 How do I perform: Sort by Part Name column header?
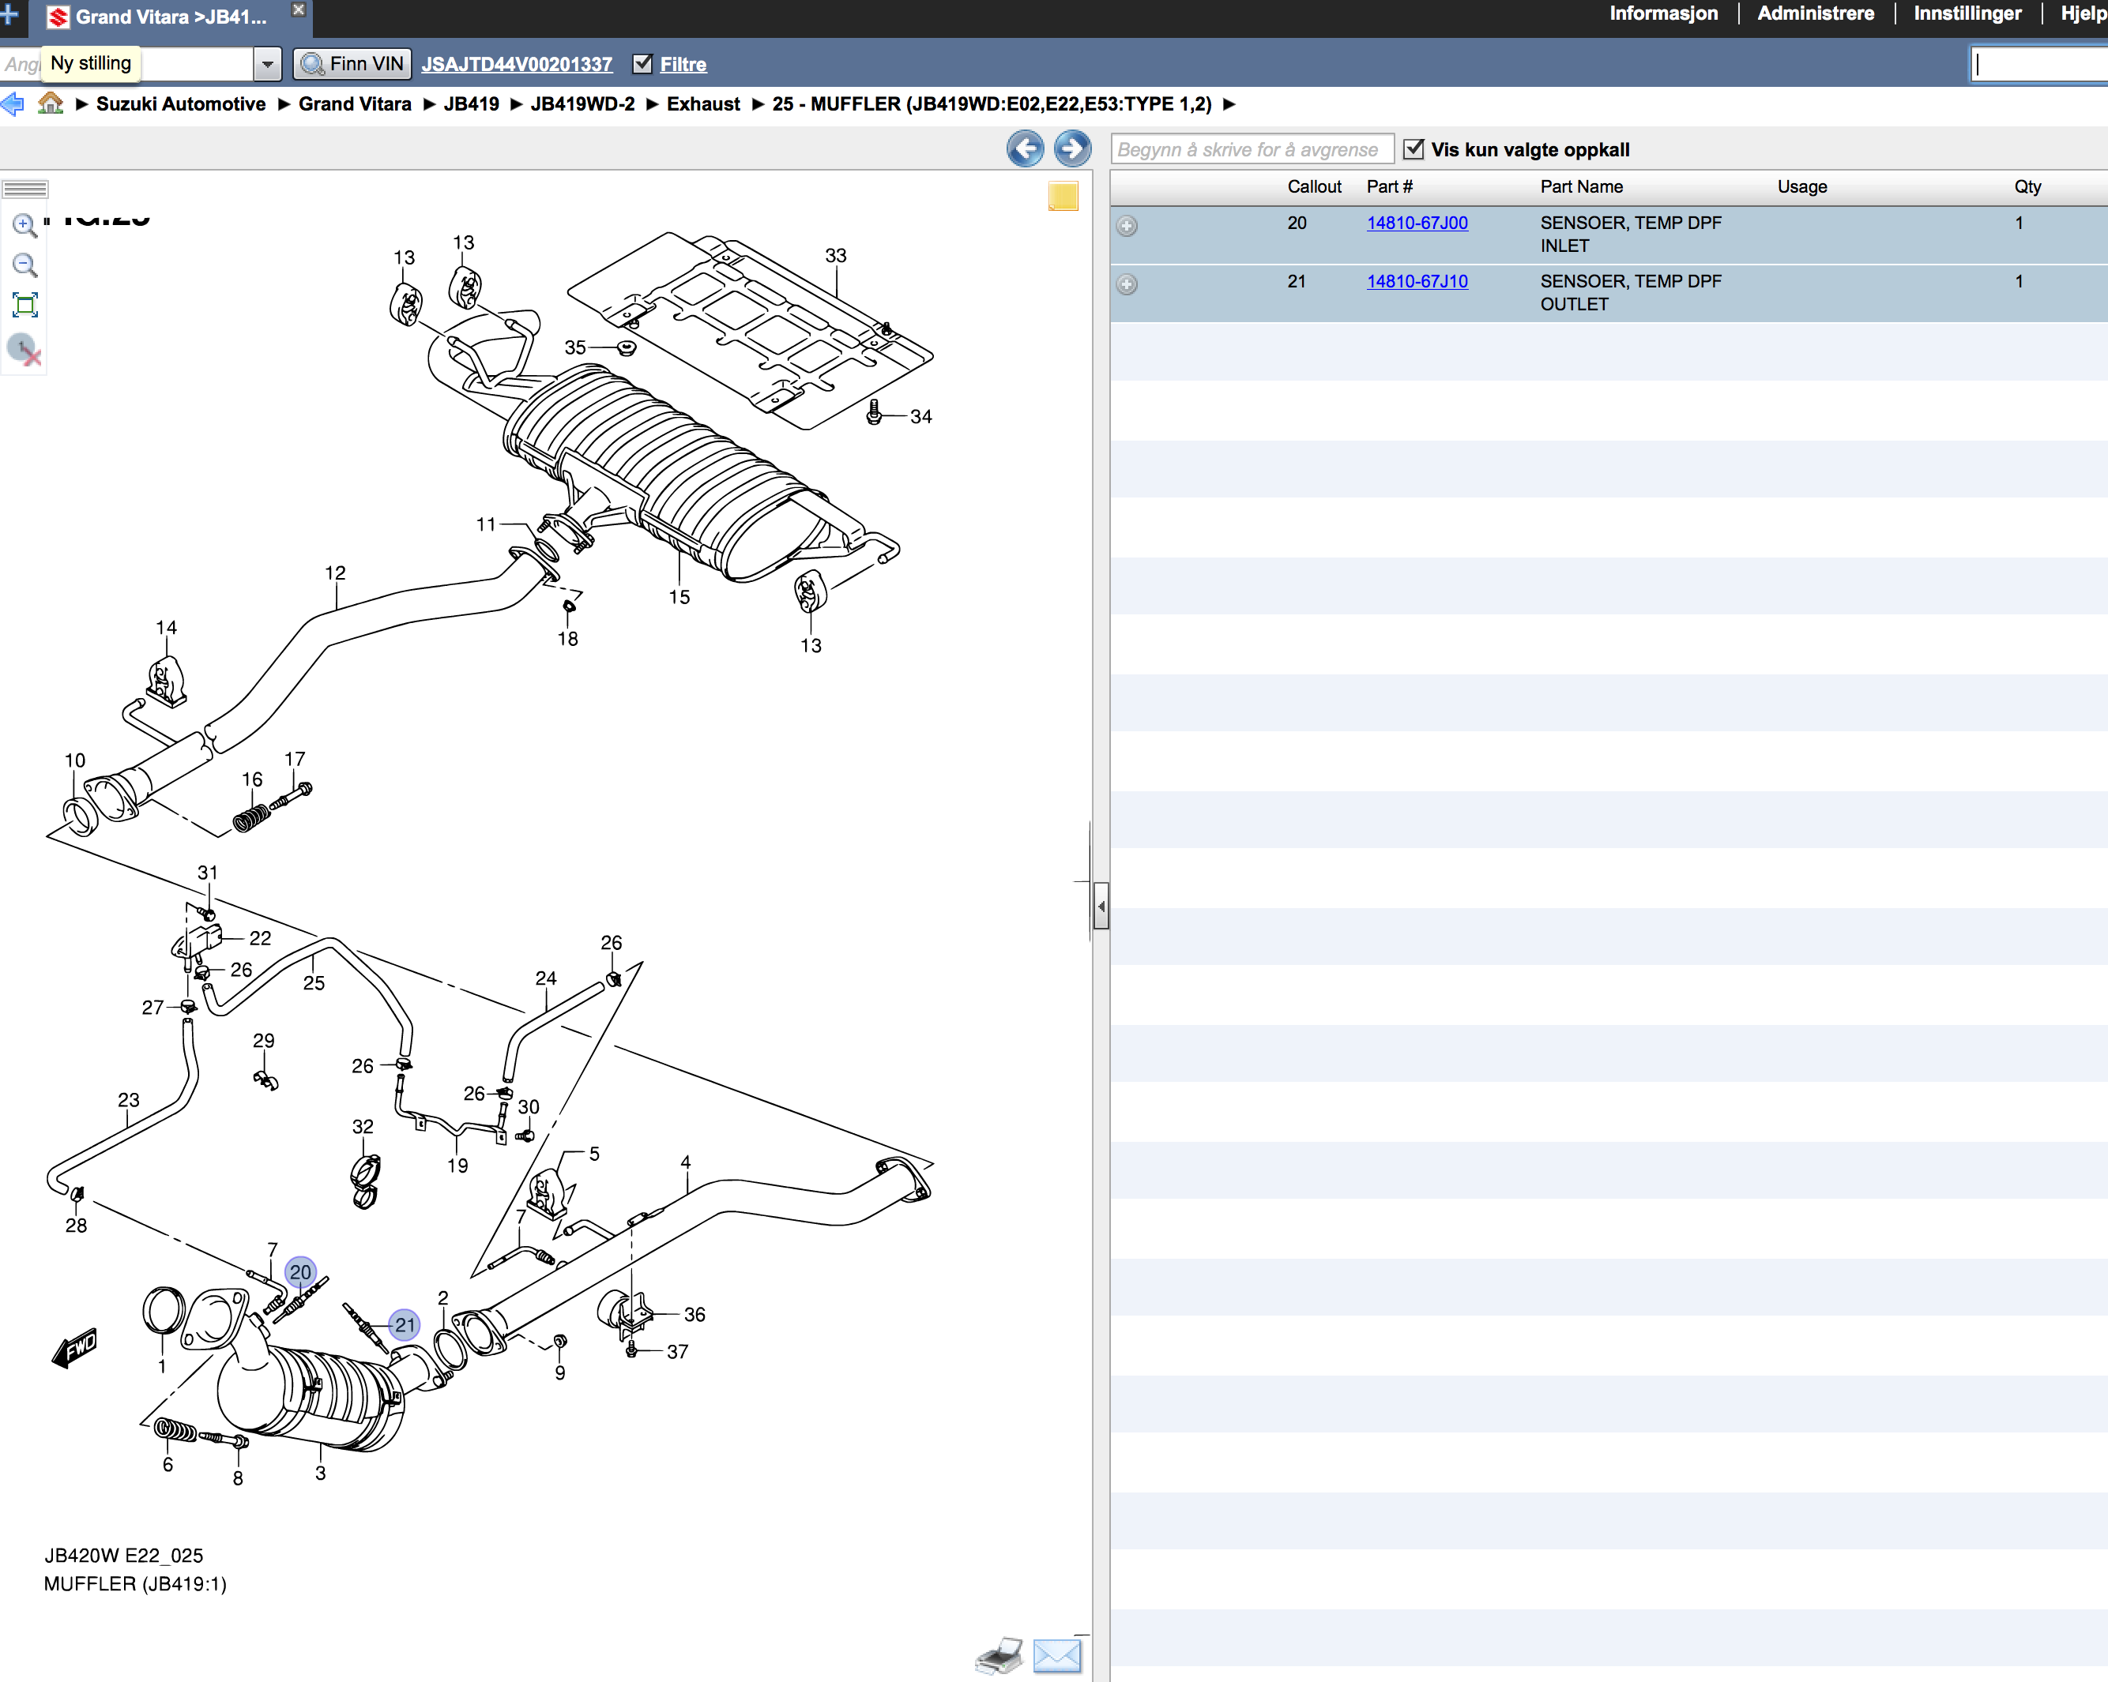coord(1581,186)
